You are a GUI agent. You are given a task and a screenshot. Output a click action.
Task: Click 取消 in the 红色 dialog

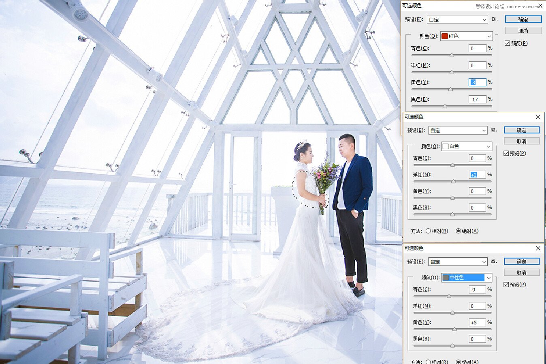point(523,31)
